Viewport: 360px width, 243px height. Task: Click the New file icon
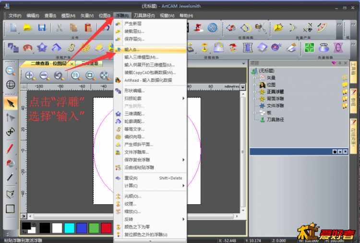(x=13, y=28)
